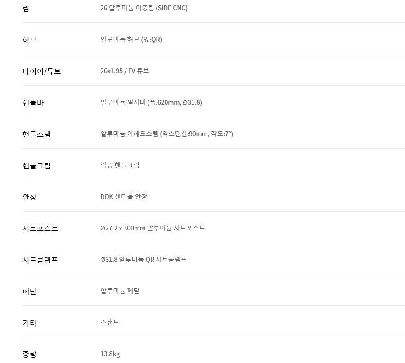Screen dimensions: 405x363
Task: Select the 26 알루미늄 이중림 (SIDE CNC) text
Action: [x=144, y=8]
